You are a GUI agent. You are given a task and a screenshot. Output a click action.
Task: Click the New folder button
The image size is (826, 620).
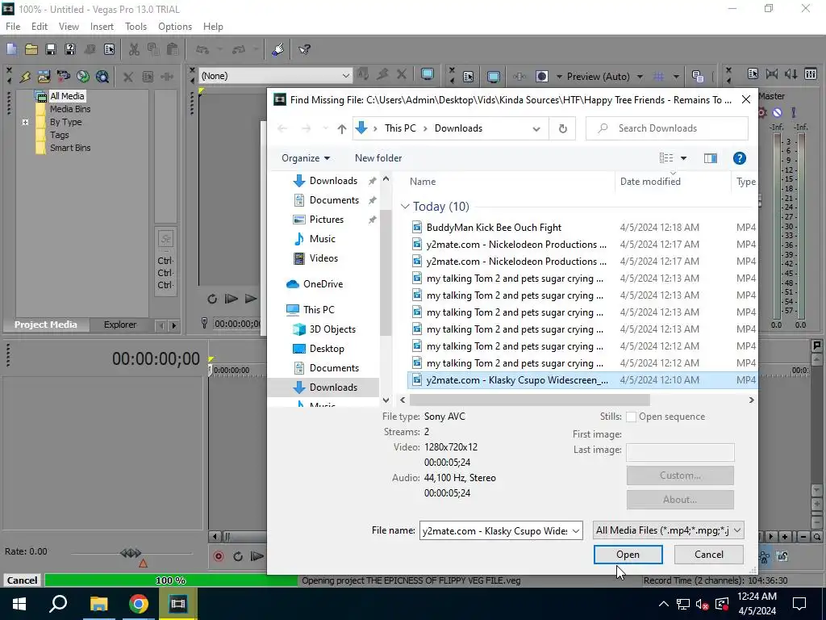[378, 158]
